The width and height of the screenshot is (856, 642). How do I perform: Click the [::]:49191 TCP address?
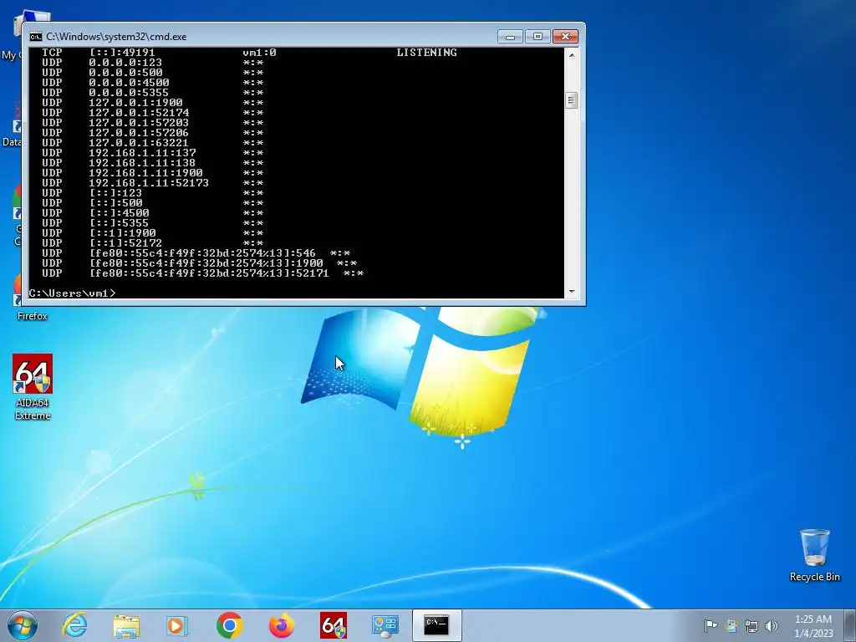pyautogui.click(x=122, y=53)
